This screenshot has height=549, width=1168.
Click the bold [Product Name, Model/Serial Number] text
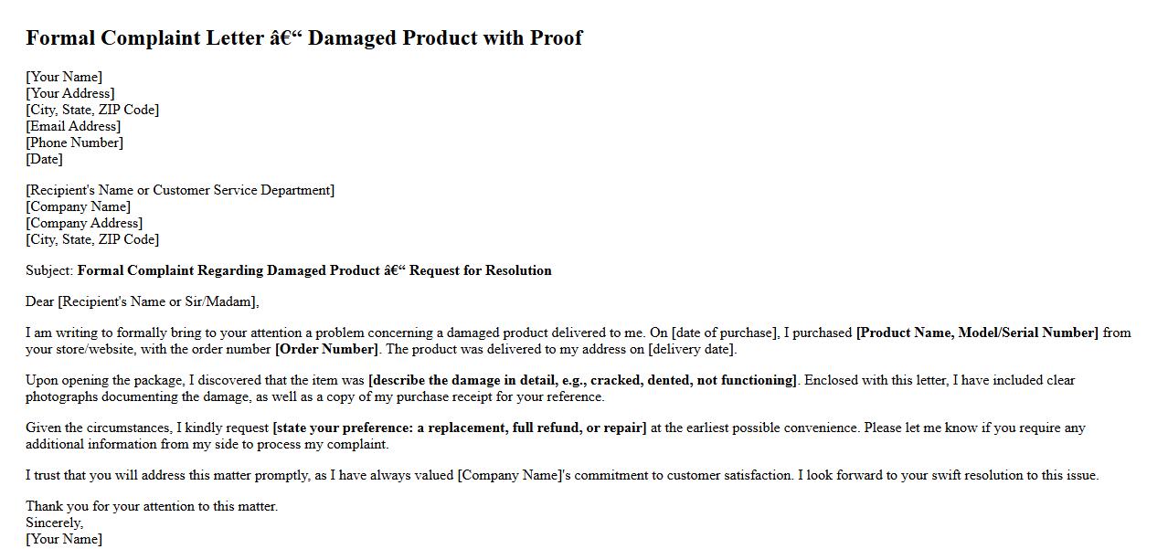pos(976,333)
